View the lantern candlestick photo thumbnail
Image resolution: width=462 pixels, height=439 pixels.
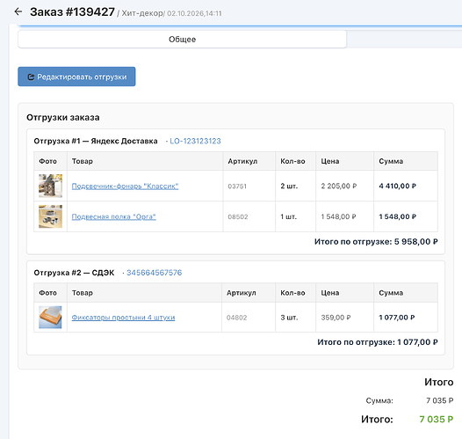50,186
